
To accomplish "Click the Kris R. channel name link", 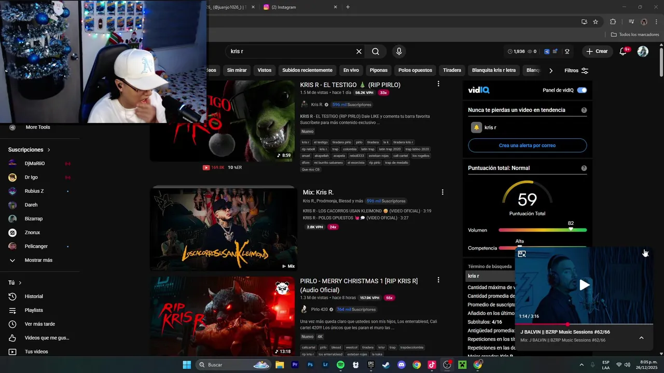I will (x=316, y=105).
